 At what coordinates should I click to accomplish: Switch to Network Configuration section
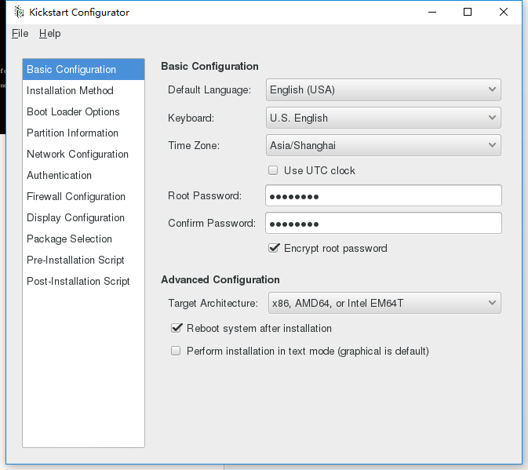point(77,155)
